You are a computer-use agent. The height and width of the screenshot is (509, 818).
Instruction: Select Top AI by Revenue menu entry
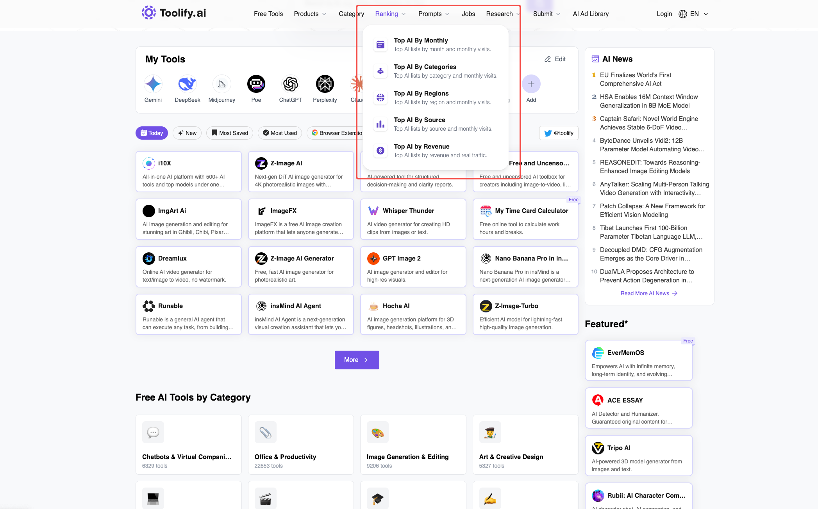tap(436, 151)
